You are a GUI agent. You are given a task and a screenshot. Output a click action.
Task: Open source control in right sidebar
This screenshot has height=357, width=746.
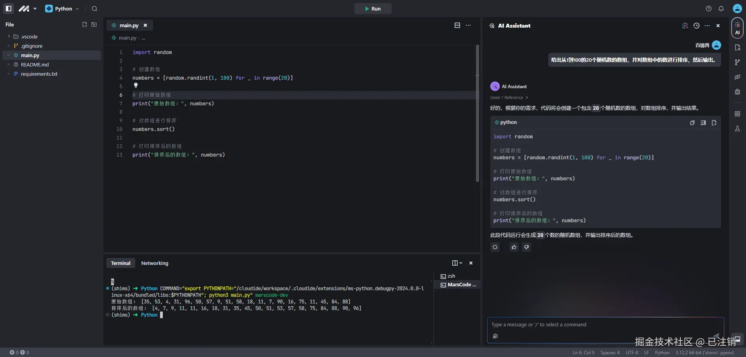click(x=737, y=62)
